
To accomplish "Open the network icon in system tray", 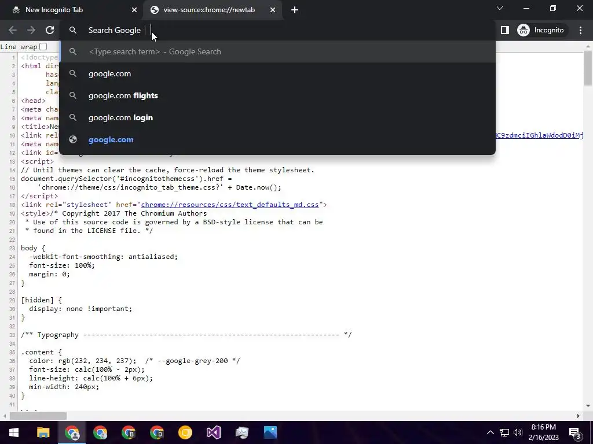I will tap(504, 432).
